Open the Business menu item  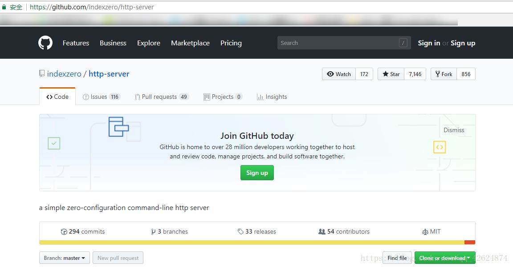[113, 43]
